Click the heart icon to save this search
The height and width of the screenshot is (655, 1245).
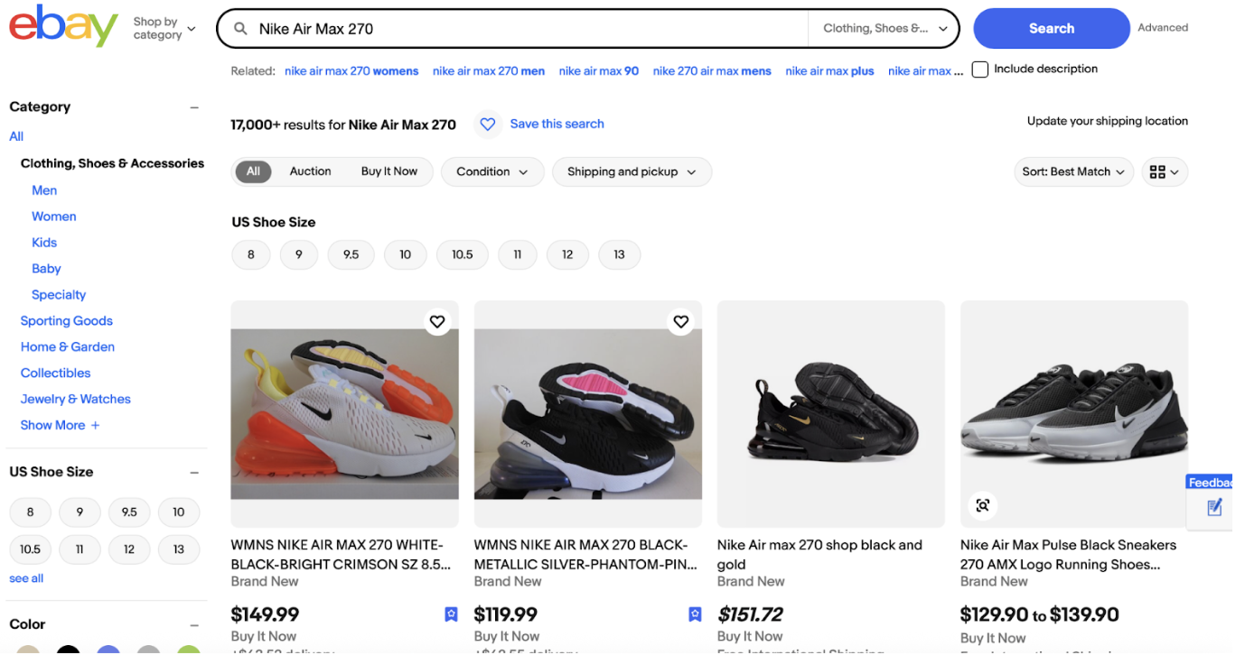pyautogui.click(x=488, y=125)
